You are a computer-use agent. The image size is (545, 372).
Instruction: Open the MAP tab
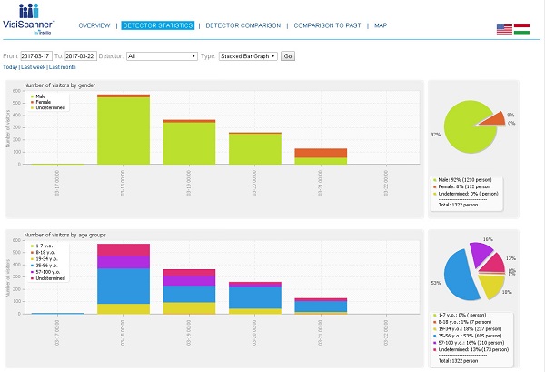(x=381, y=25)
